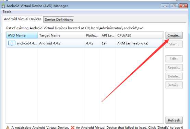
Task: Maximize the AVD Manager window
Action: (x=174, y=6)
